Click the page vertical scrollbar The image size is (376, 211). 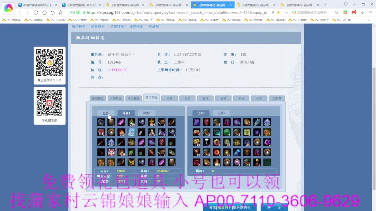tap(374, 129)
